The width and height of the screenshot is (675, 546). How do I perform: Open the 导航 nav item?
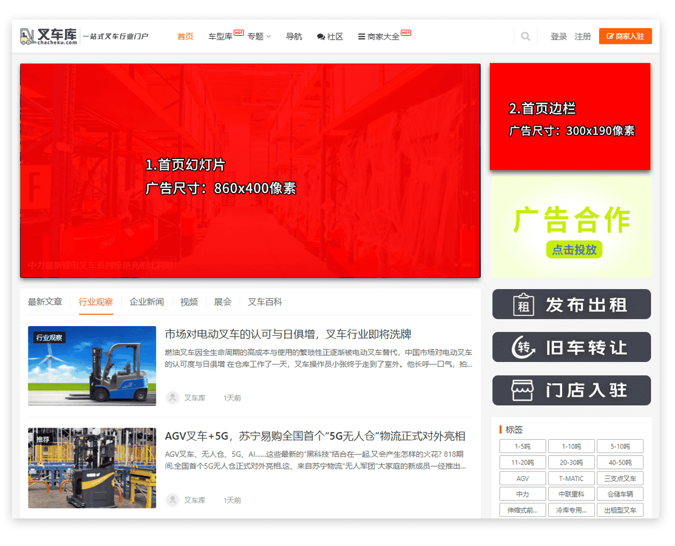point(294,36)
